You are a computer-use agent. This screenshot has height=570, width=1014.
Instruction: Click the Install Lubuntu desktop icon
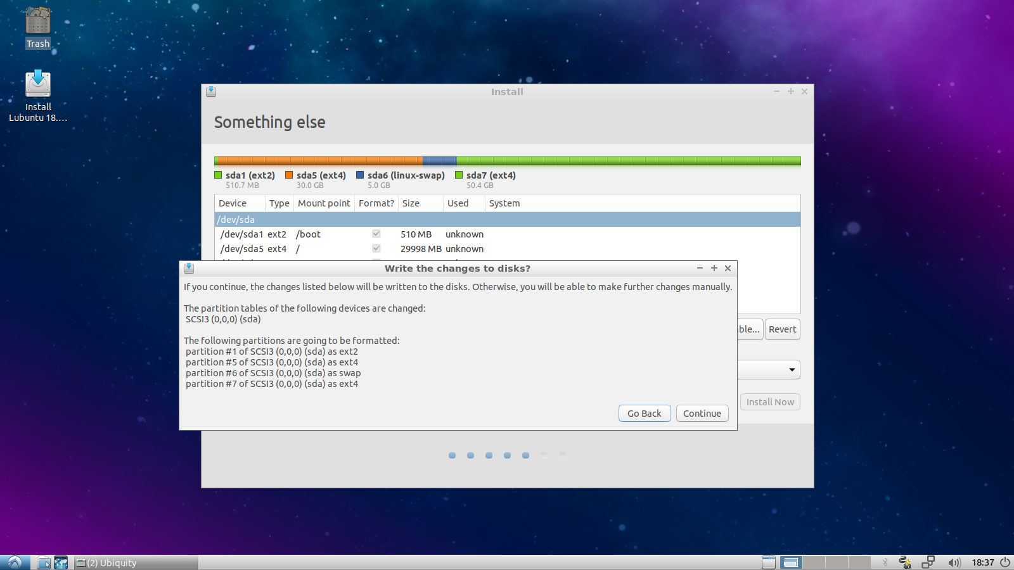(x=38, y=94)
